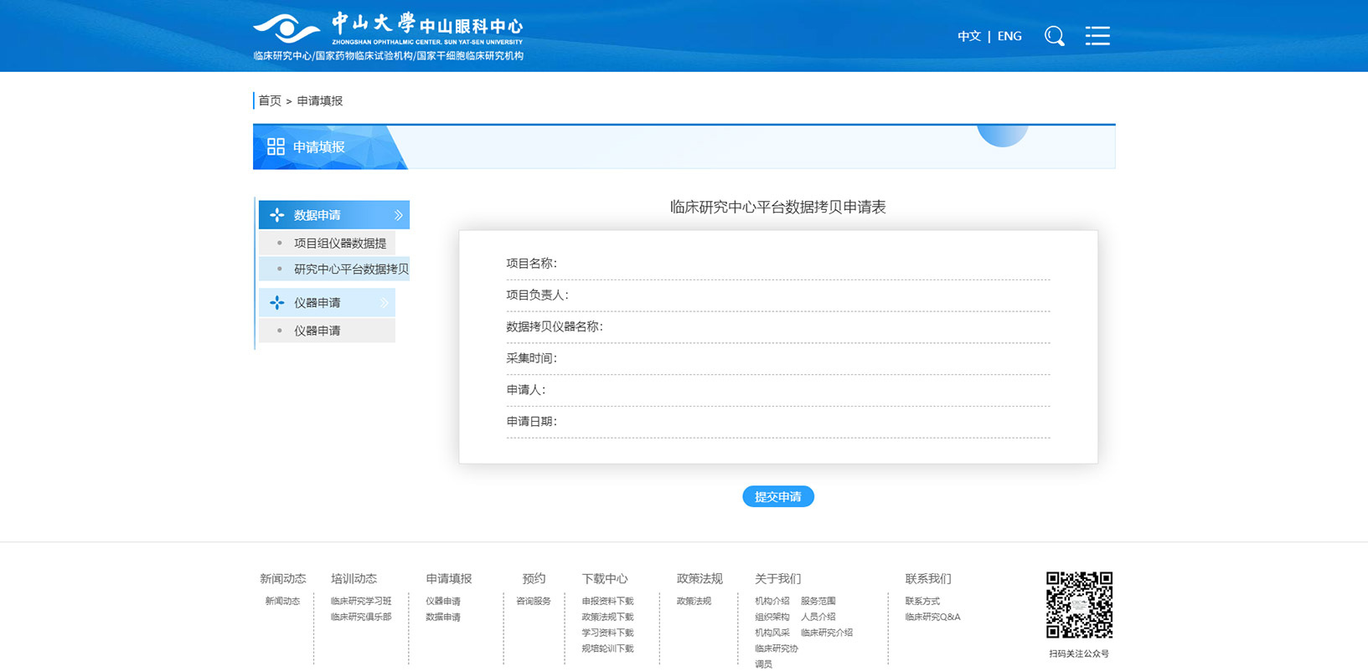Switch language to 中文

pos(968,36)
